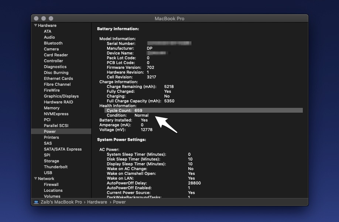Click the Hardware category label
Viewport: 339px width, 222px height.
(47, 25)
